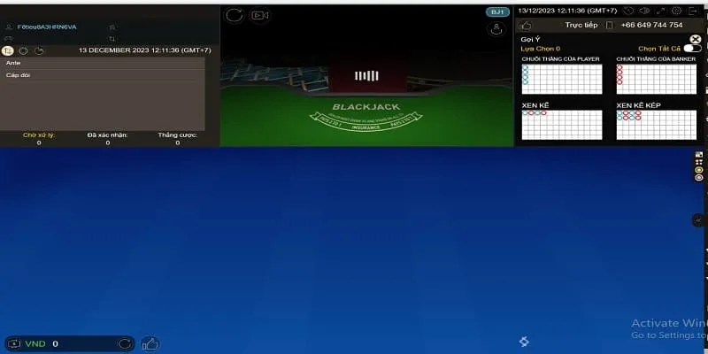Click the refresh video icon above the table
The image size is (708, 354).
pyautogui.click(x=235, y=15)
